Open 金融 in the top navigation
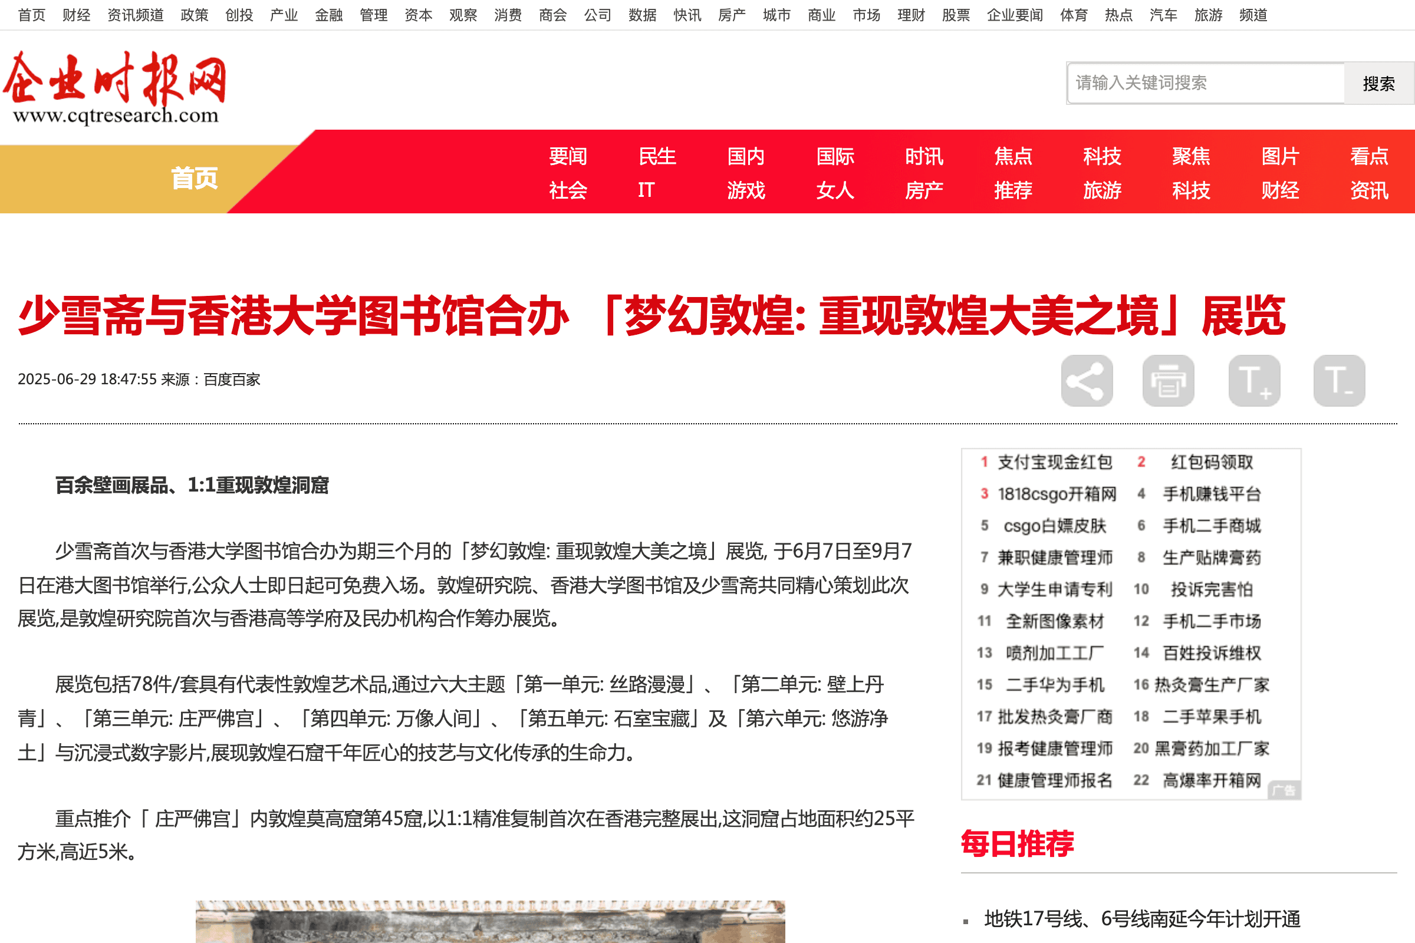 point(328,15)
